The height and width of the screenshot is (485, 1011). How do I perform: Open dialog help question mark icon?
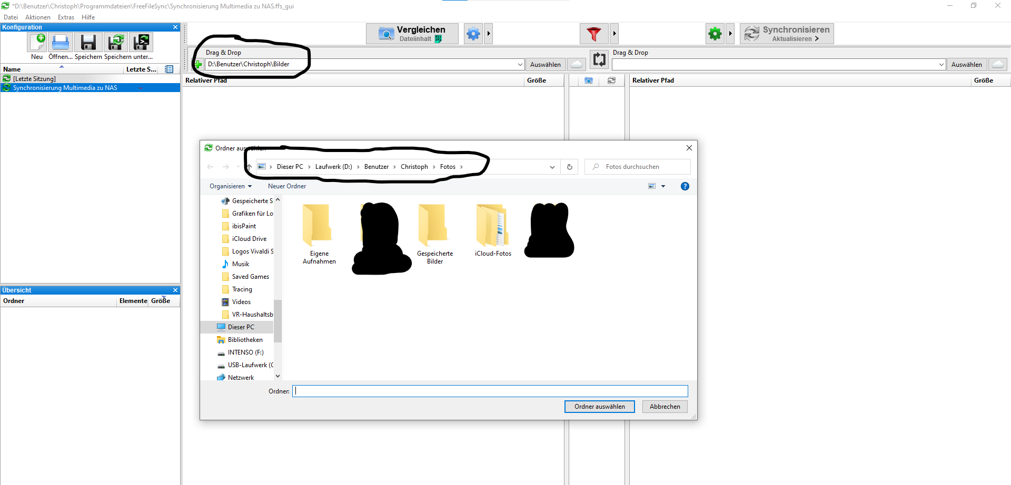[685, 186]
